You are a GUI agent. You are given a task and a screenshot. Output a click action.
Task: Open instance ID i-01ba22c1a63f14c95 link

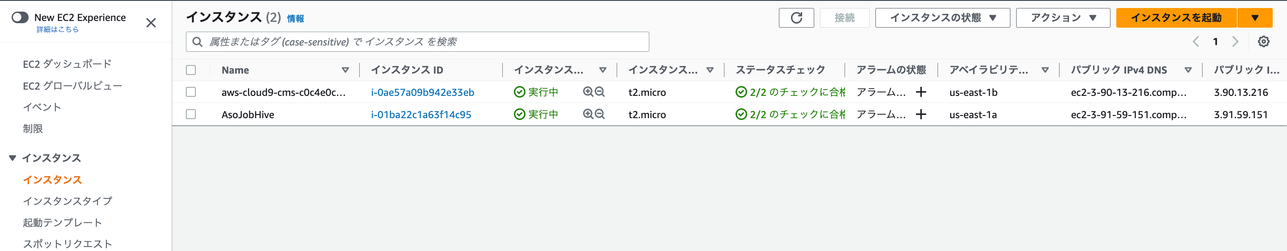click(x=421, y=115)
